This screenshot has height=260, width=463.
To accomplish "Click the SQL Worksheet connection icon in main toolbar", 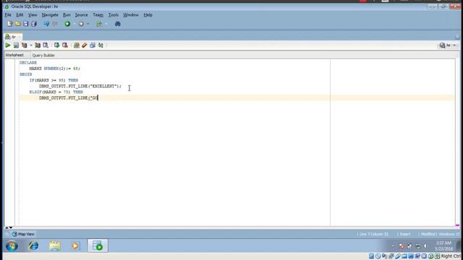I will tap(99, 24).
